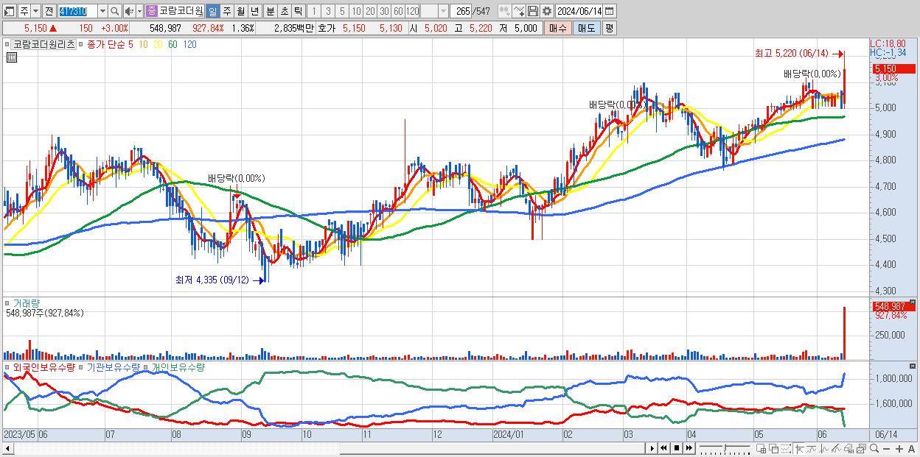Image resolution: width=920 pixels, height=457 pixels.
Task: Click the crosshair cursor icon at bottom
Action: 799,449
